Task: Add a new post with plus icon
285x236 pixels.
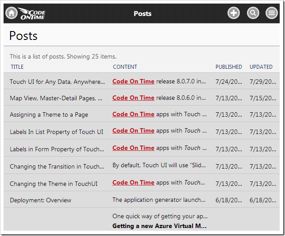Action: point(234,13)
